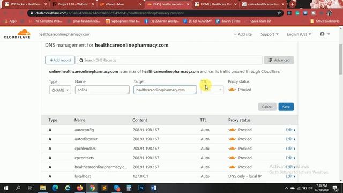The height and width of the screenshot is (193, 343).
Task: Open the Apps bookmark shortcut
Action: 10,21
